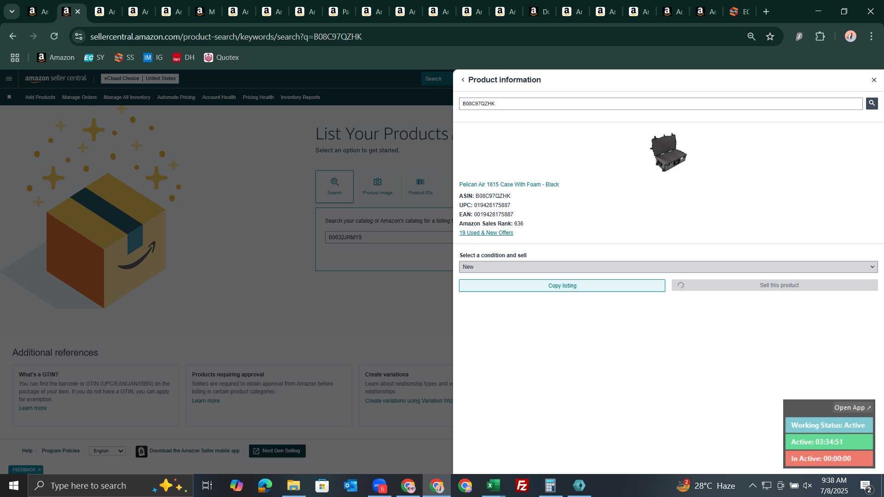The height and width of the screenshot is (497, 884).
Task: Open File Explorer from the taskbar
Action: 293,485
